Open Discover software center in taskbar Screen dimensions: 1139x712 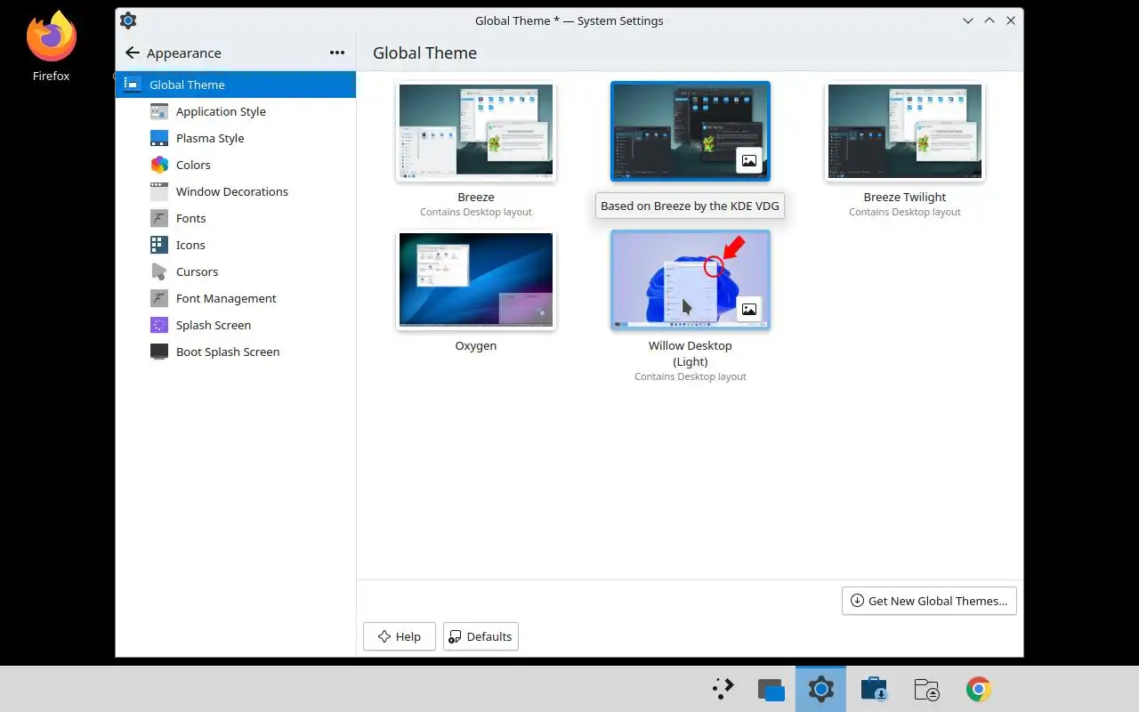pyautogui.click(x=874, y=689)
